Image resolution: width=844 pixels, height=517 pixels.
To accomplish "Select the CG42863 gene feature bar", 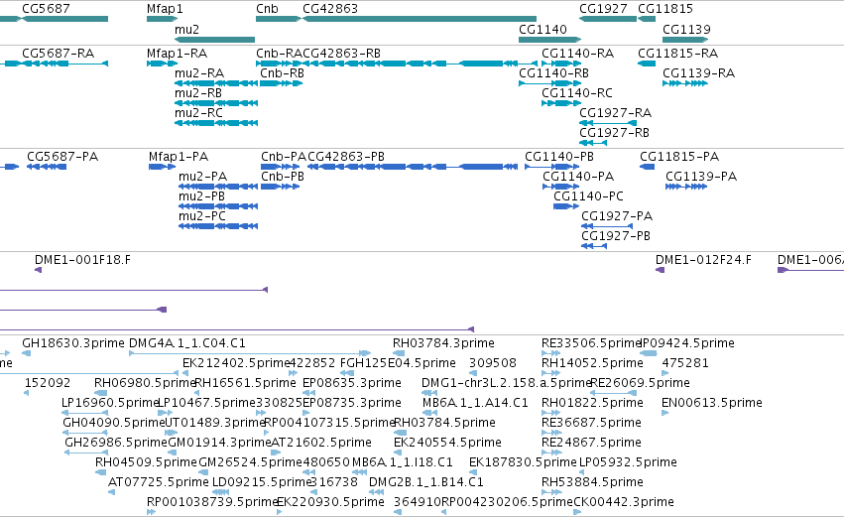I will click(x=420, y=19).
